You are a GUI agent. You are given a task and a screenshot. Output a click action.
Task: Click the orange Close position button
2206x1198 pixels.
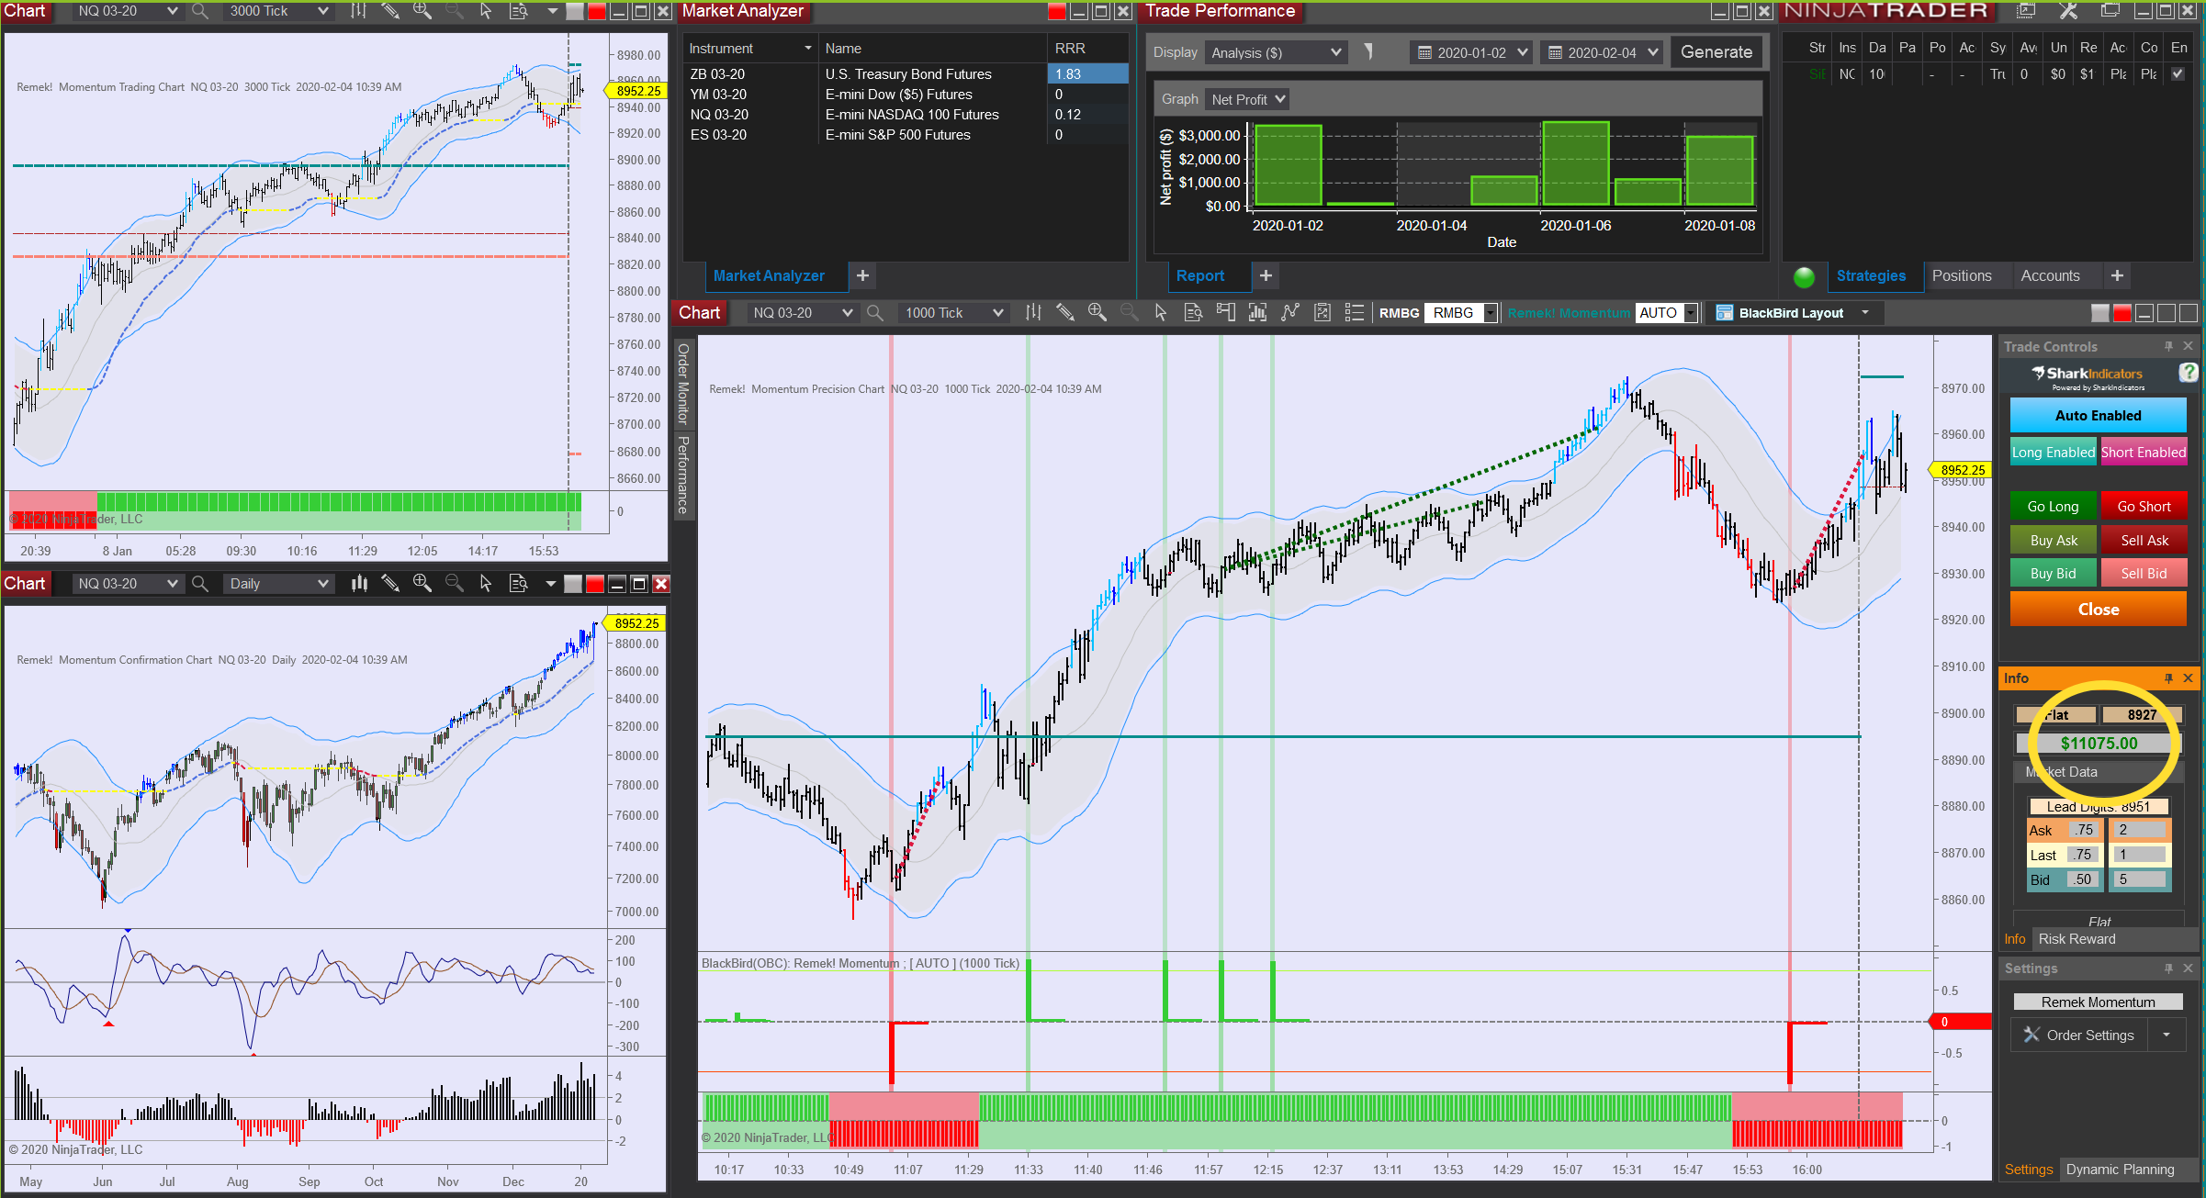pos(2098,610)
